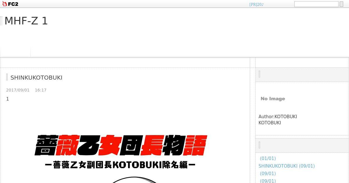The image size is (349, 183).
Task: Open the [PR]20♪ advertisement link
Action: pyautogui.click(x=257, y=4)
